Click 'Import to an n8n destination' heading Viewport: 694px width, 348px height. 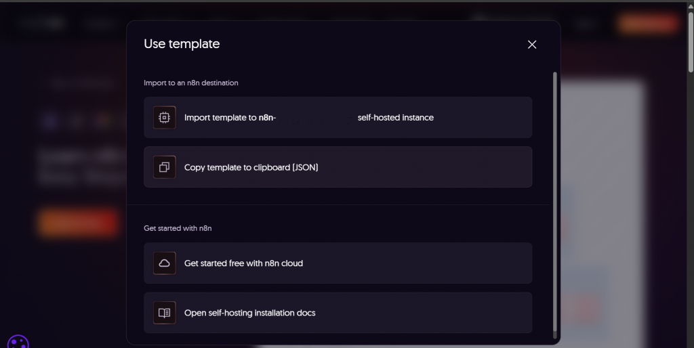[190, 83]
